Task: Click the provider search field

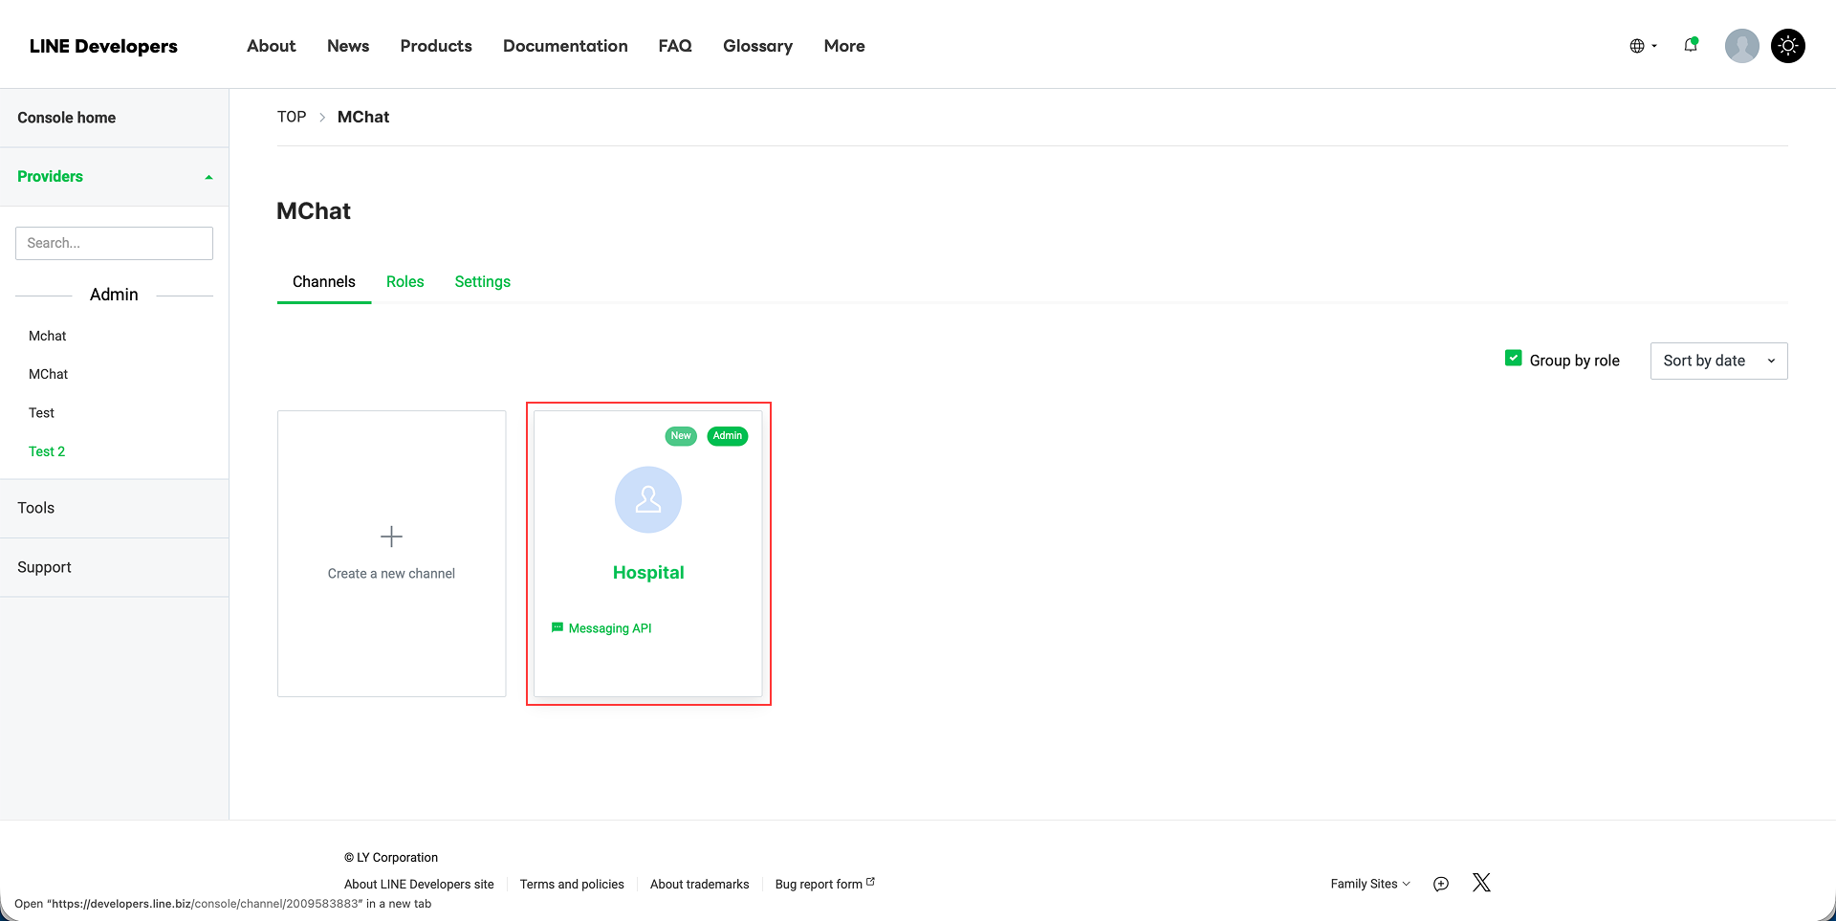Action: tap(114, 242)
